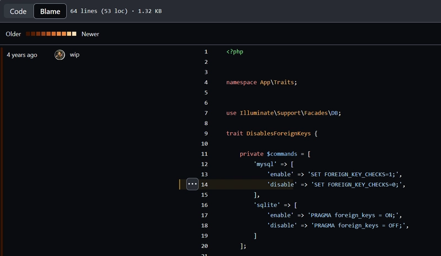Viewport: 441px width, 256px height.
Task: Click the darkest swatch beside Older
Action: 28,34
